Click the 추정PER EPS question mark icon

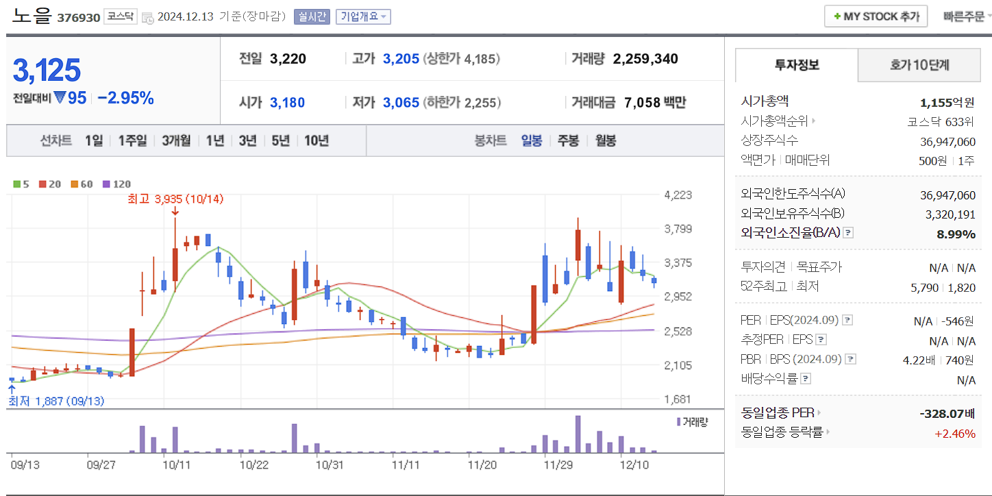pyautogui.click(x=822, y=339)
